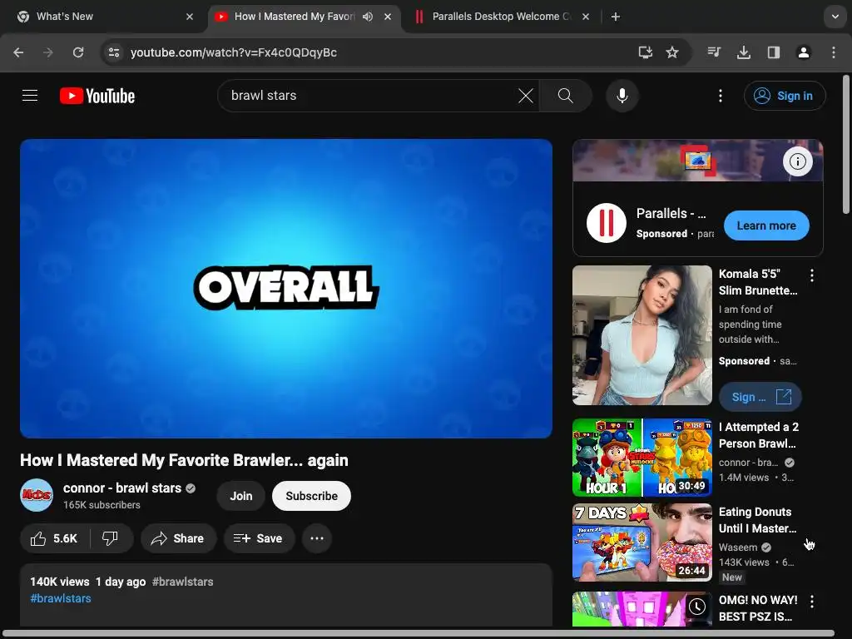
Task: Click the '165K subscribers' text
Action: [x=102, y=505]
